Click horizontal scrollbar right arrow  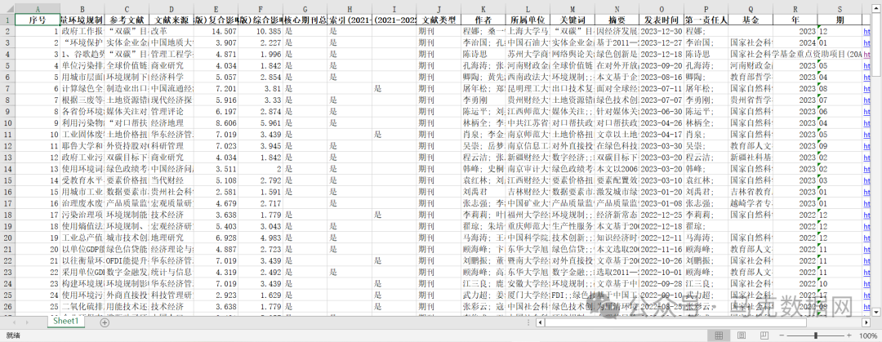pyautogui.click(x=866, y=322)
